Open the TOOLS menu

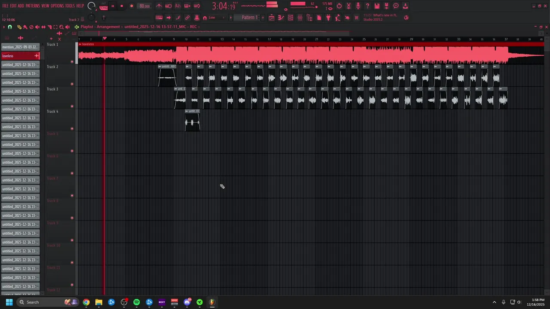(70, 6)
